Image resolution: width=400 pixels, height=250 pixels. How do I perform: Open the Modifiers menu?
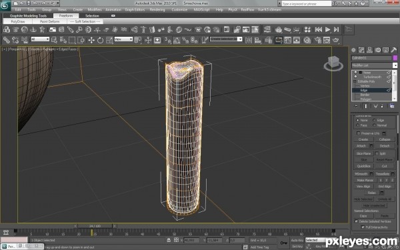point(95,10)
